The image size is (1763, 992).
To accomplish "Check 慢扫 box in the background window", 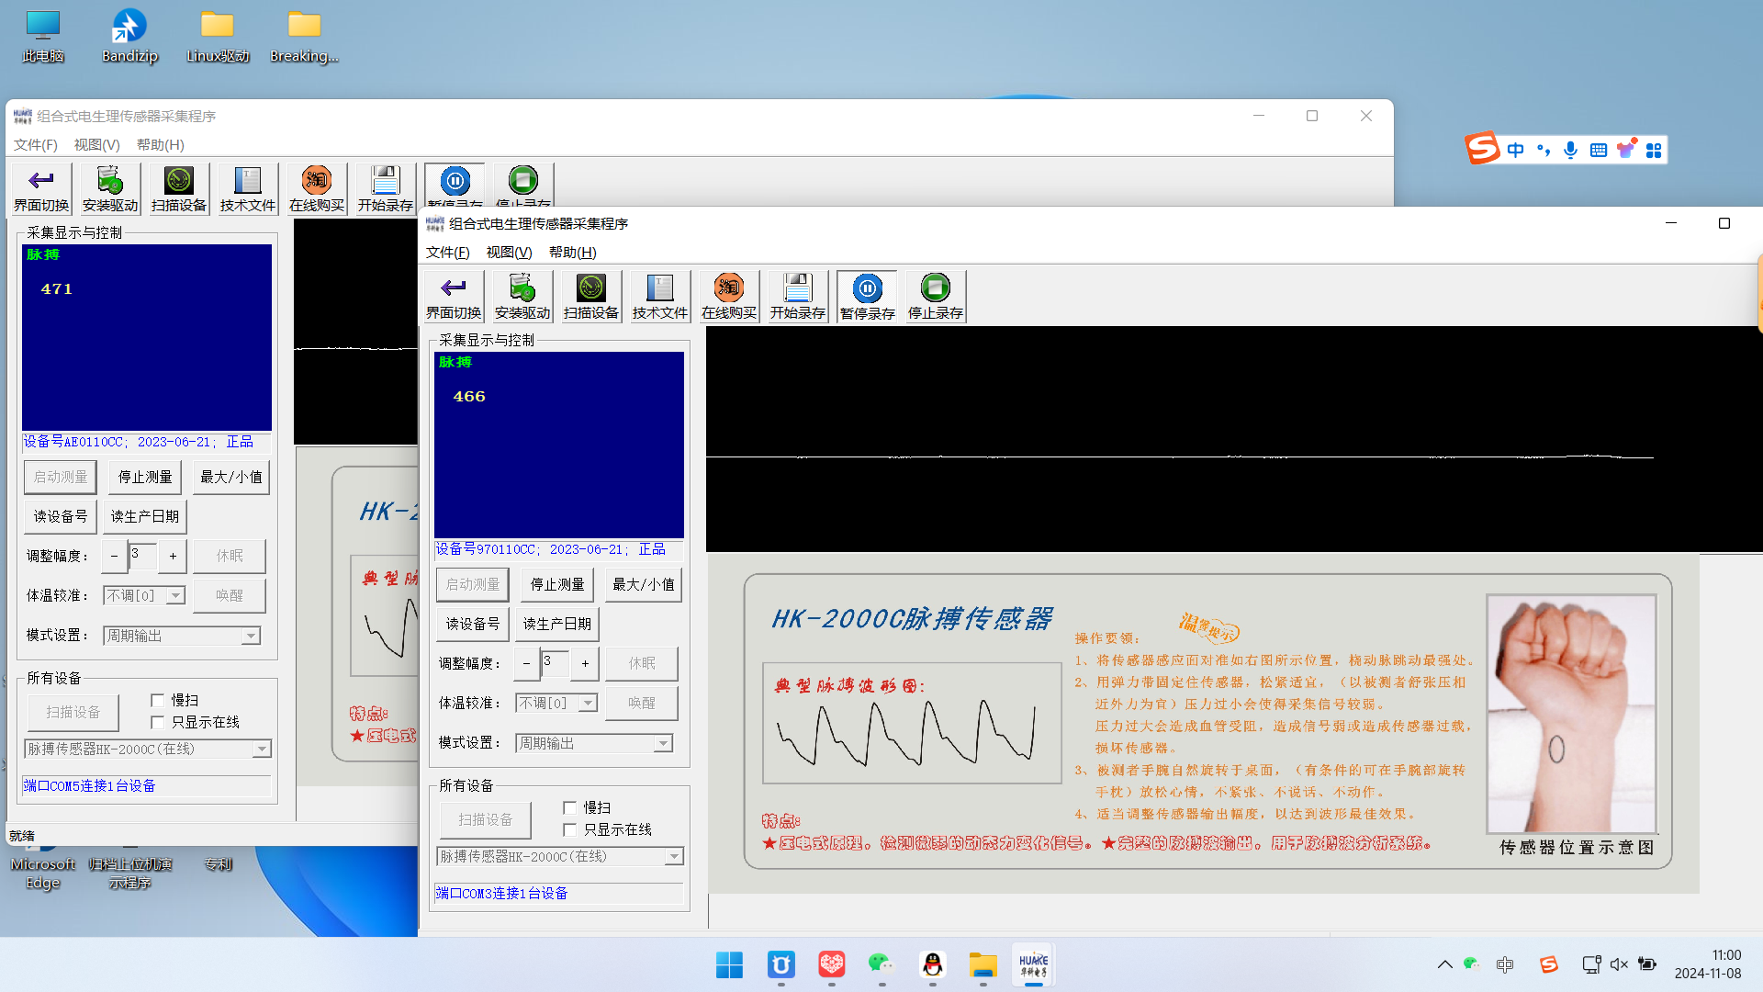I will point(157,700).
